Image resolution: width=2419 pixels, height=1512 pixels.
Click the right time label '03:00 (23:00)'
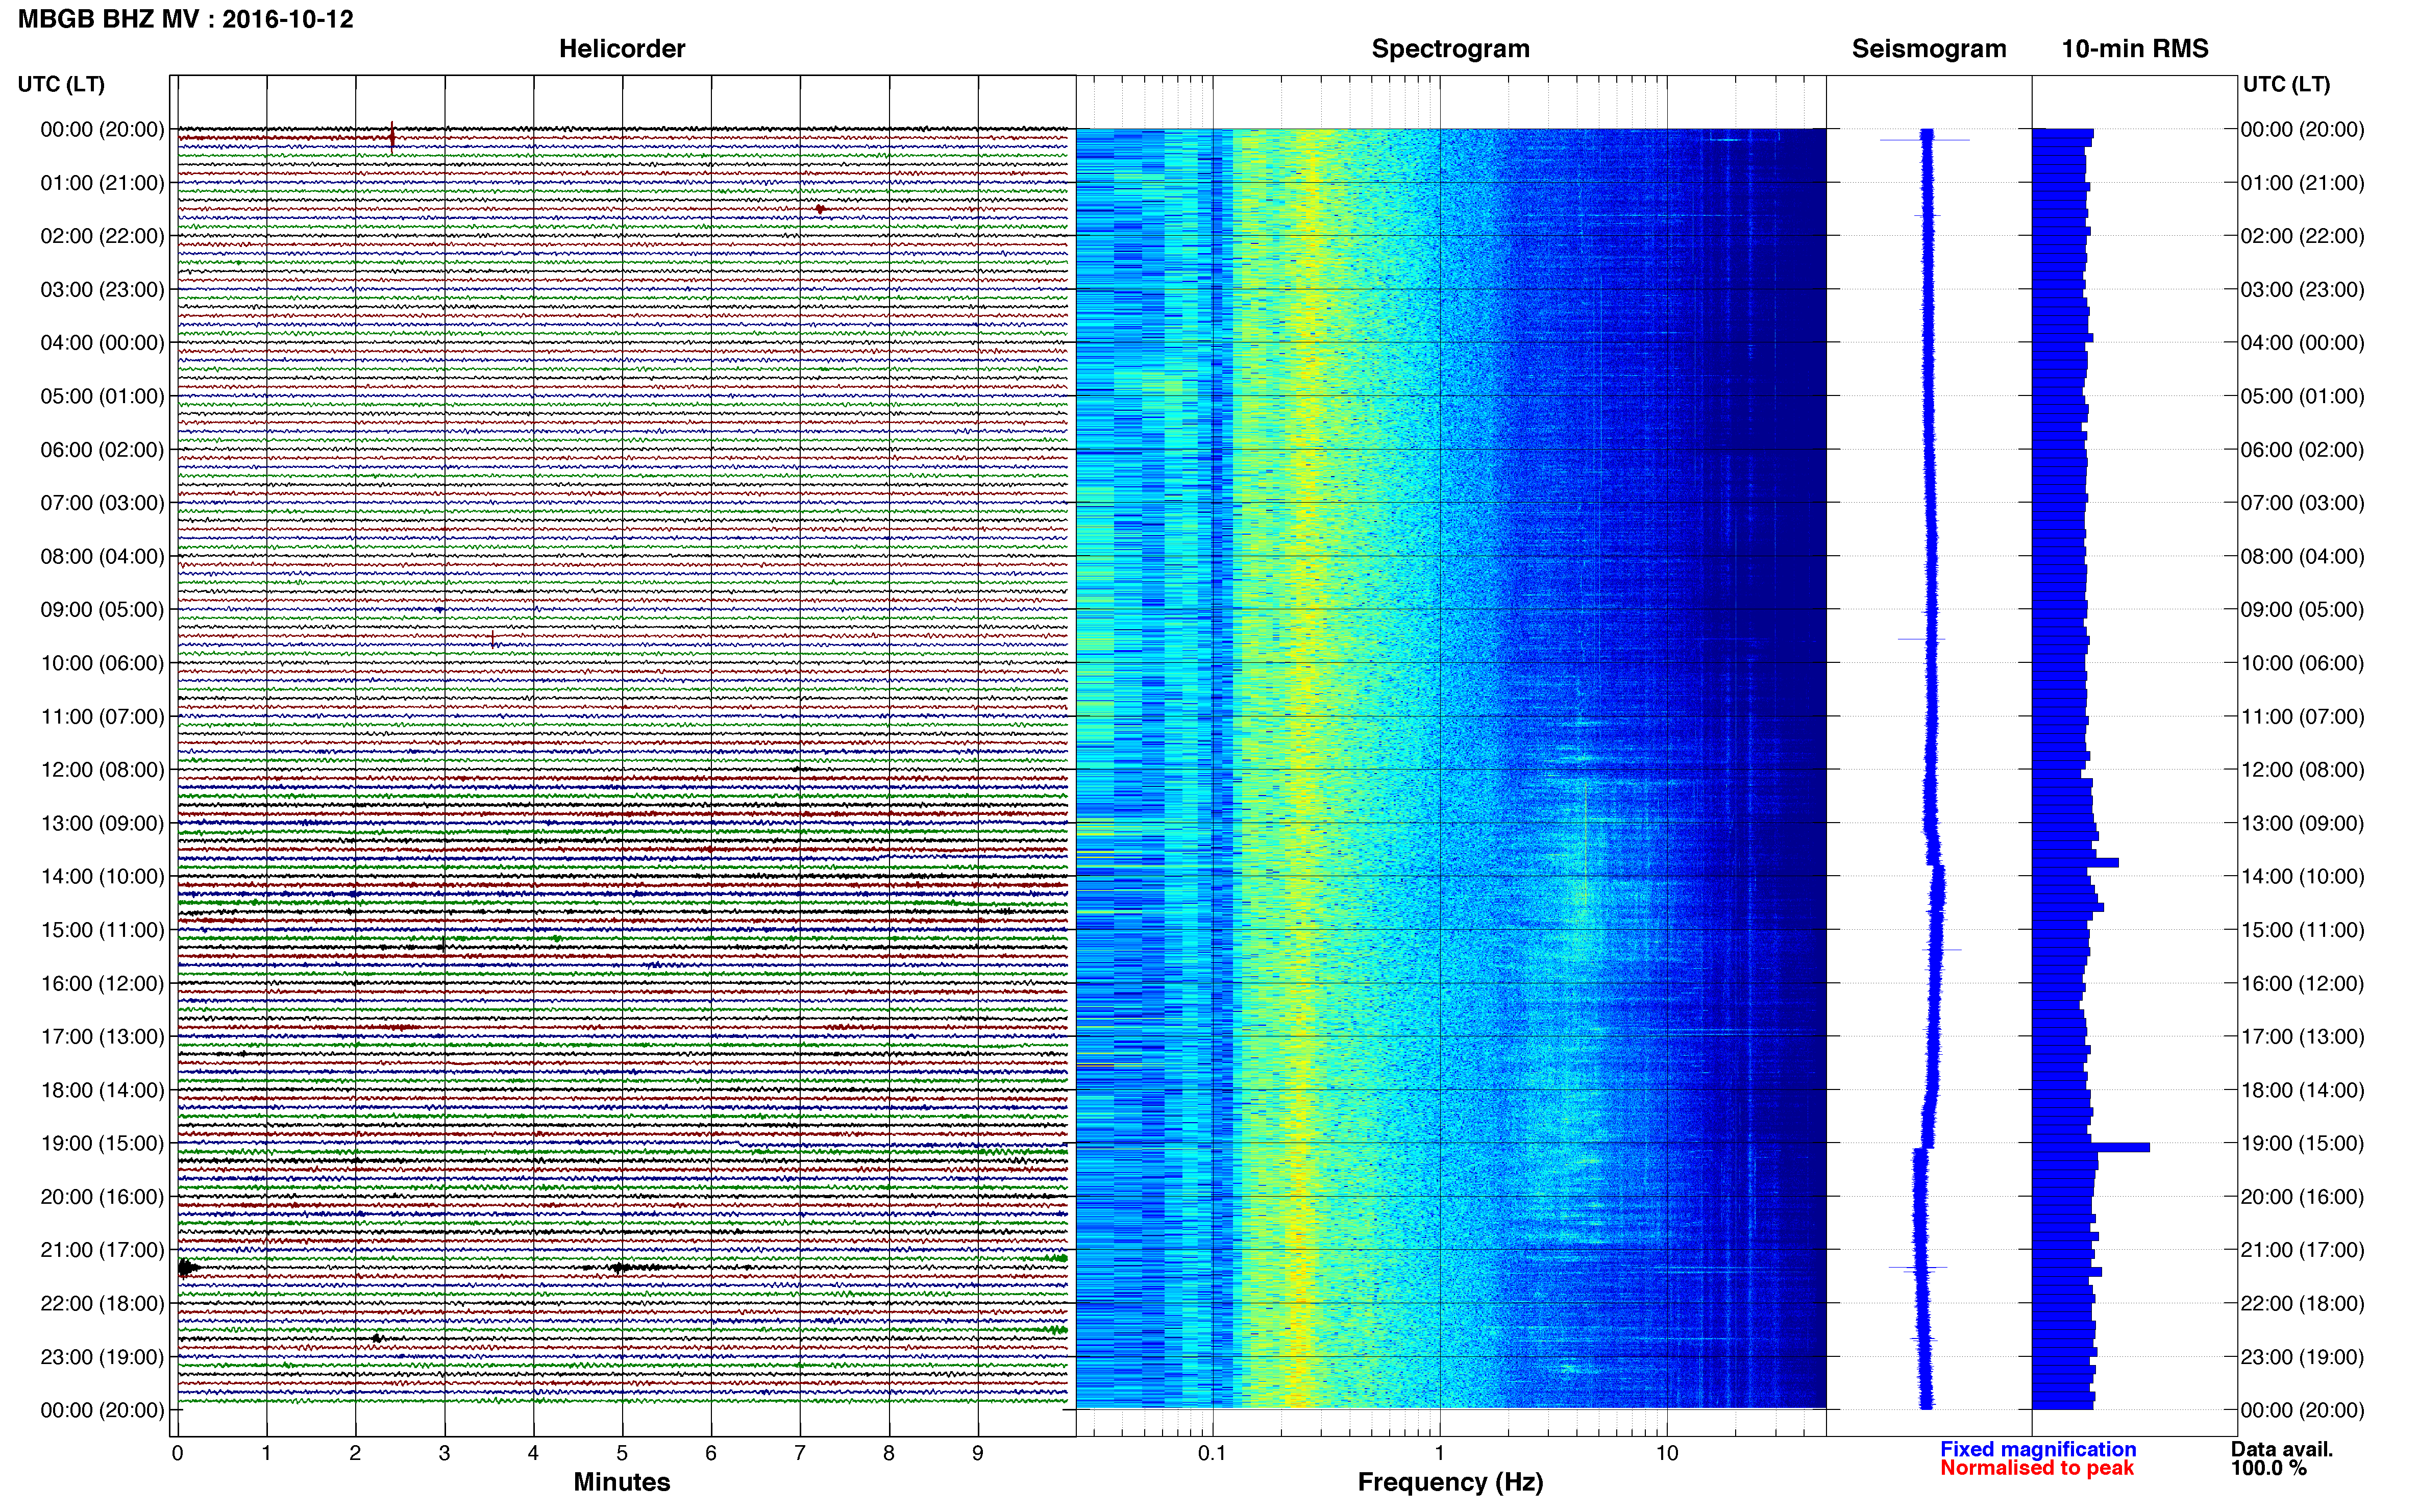(2302, 290)
